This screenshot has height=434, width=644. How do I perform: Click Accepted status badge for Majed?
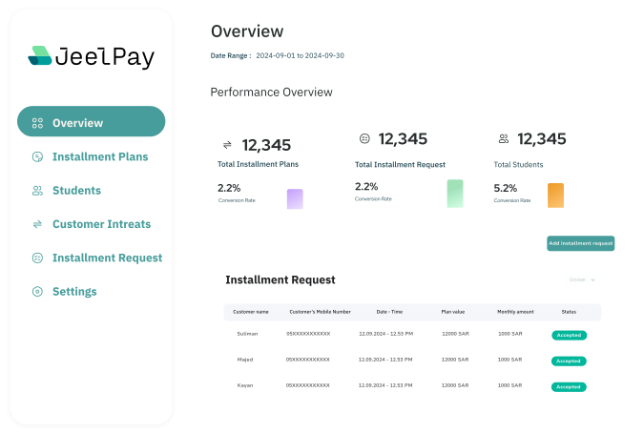point(569,361)
